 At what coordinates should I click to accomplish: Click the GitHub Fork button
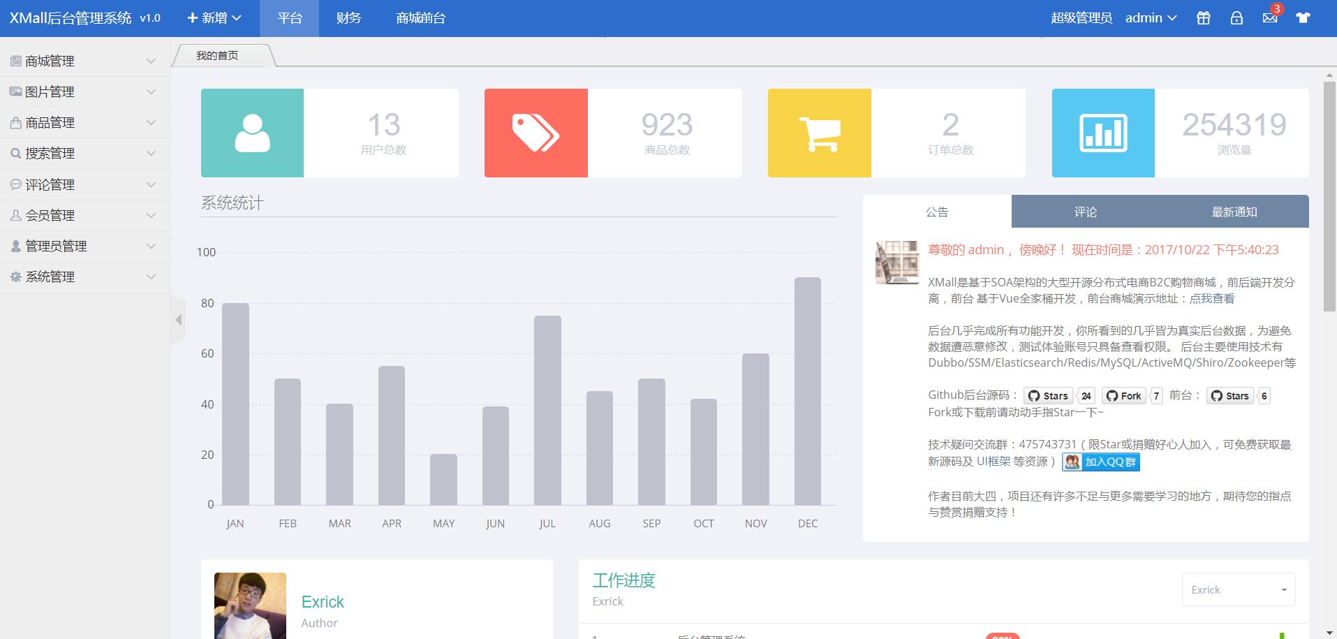coord(1123,396)
